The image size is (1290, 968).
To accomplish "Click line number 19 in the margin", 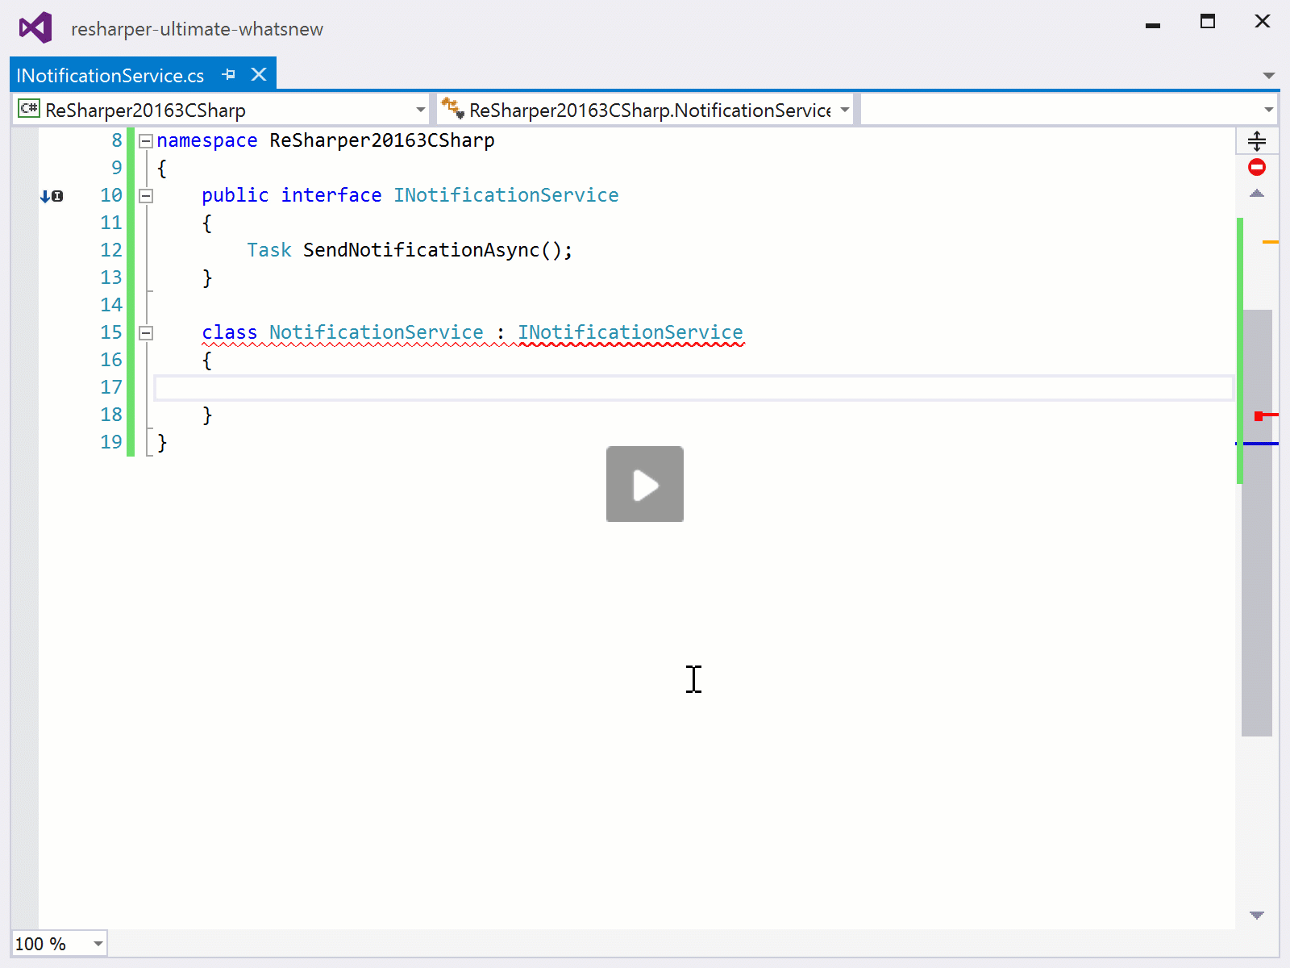I will pyautogui.click(x=111, y=442).
